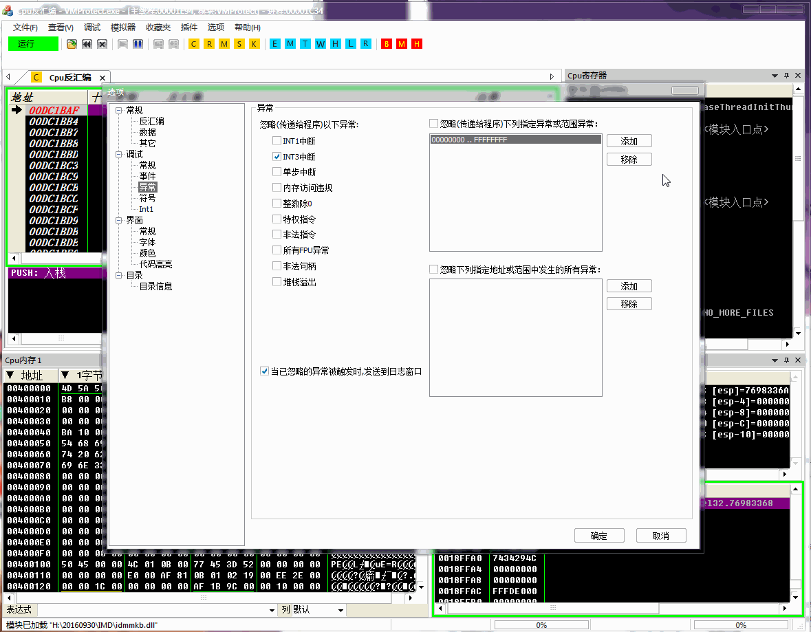Tick the 非法指令 checkbox

pyautogui.click(x=277, y=235)
